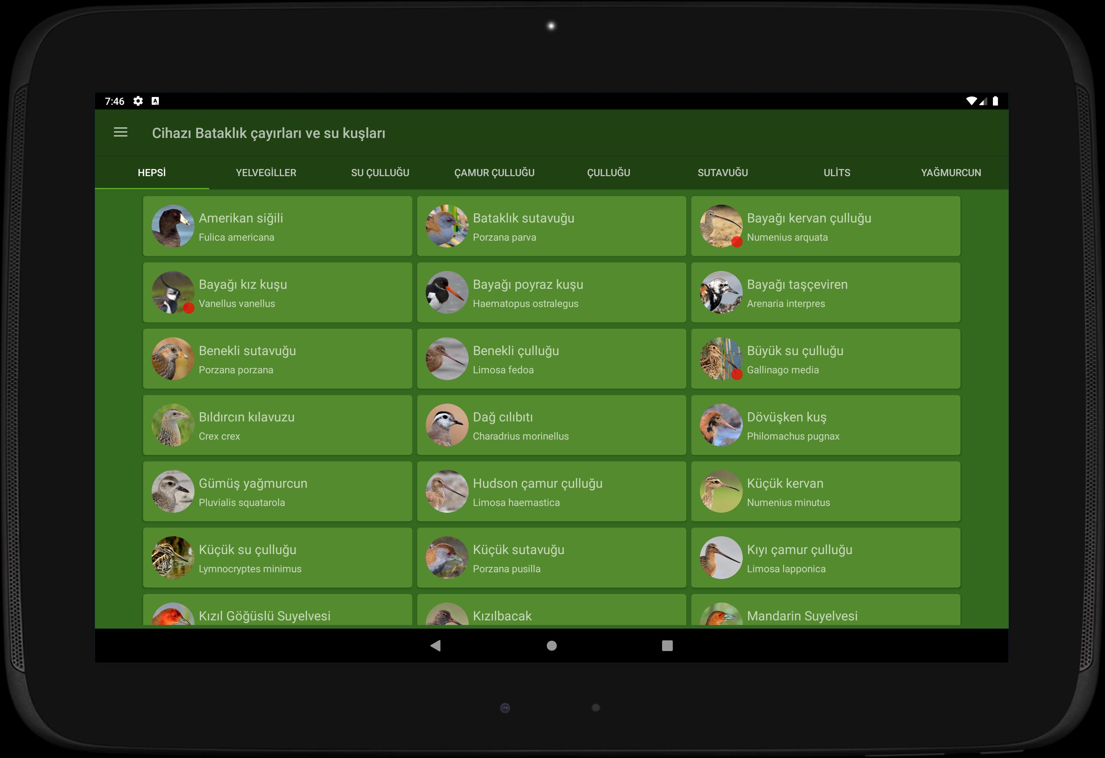Select the Porzana pusilla text

(x=506, y=569)
